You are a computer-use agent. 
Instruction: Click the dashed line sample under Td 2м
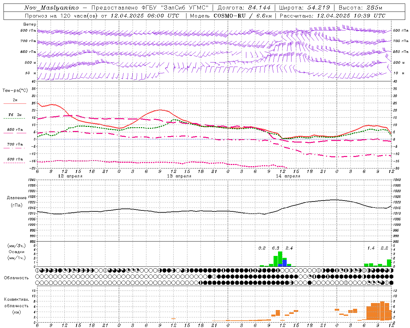point(14,119)
